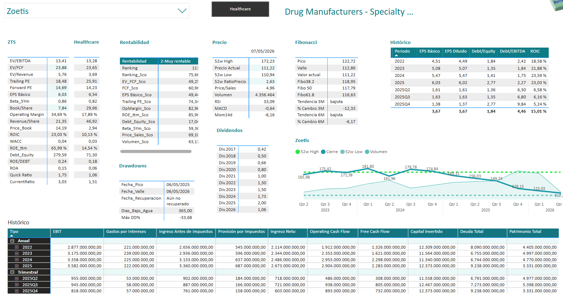
Task: Select the OpMargin_Sco row label
Action: [x=136, y=108]
